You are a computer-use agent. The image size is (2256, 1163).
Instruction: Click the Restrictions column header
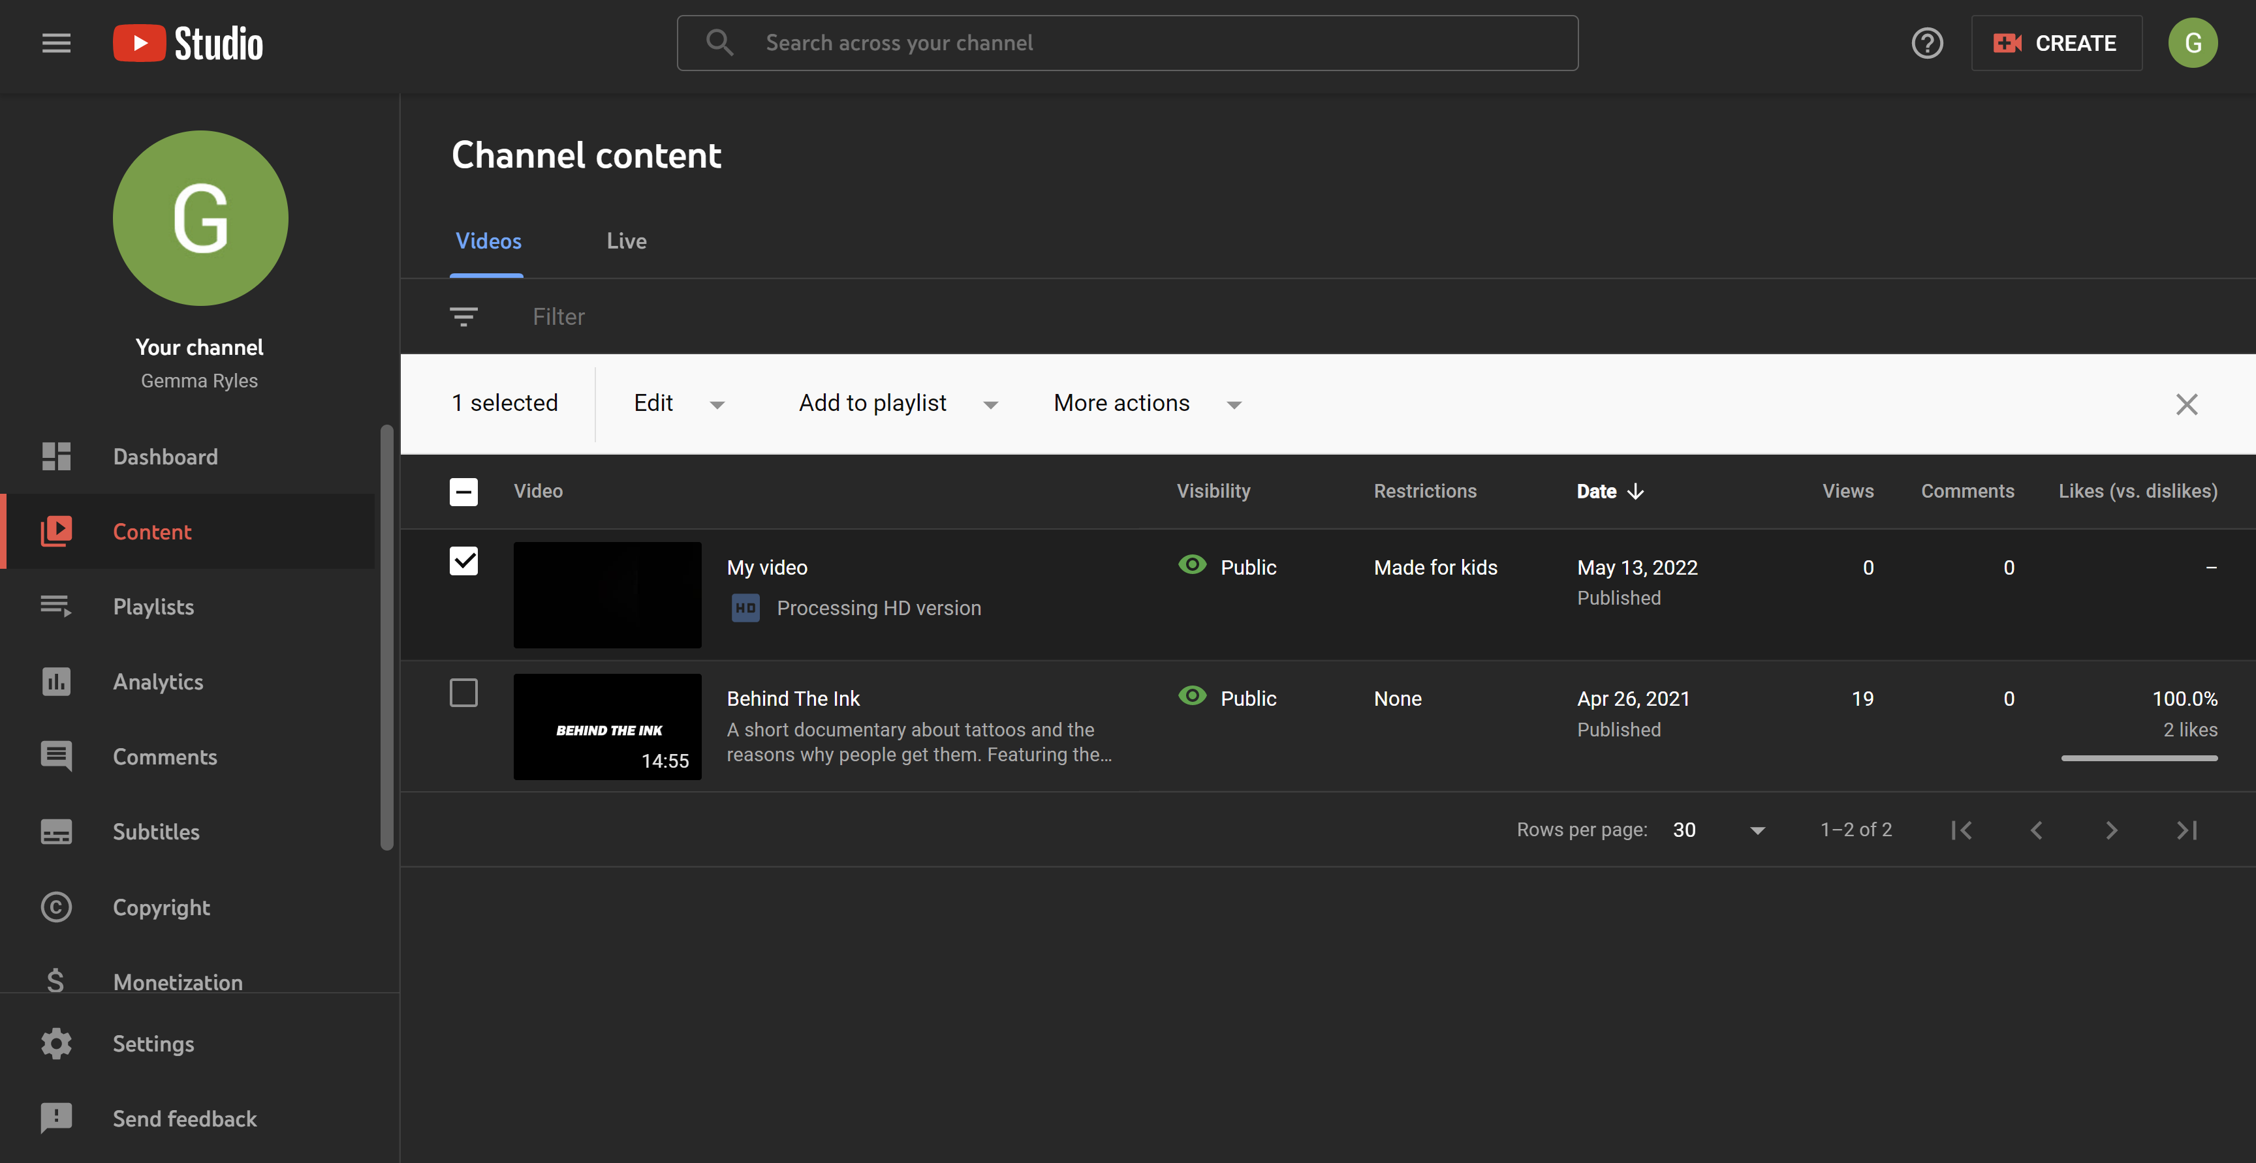pyautogui.click(x=1425, y=491)
